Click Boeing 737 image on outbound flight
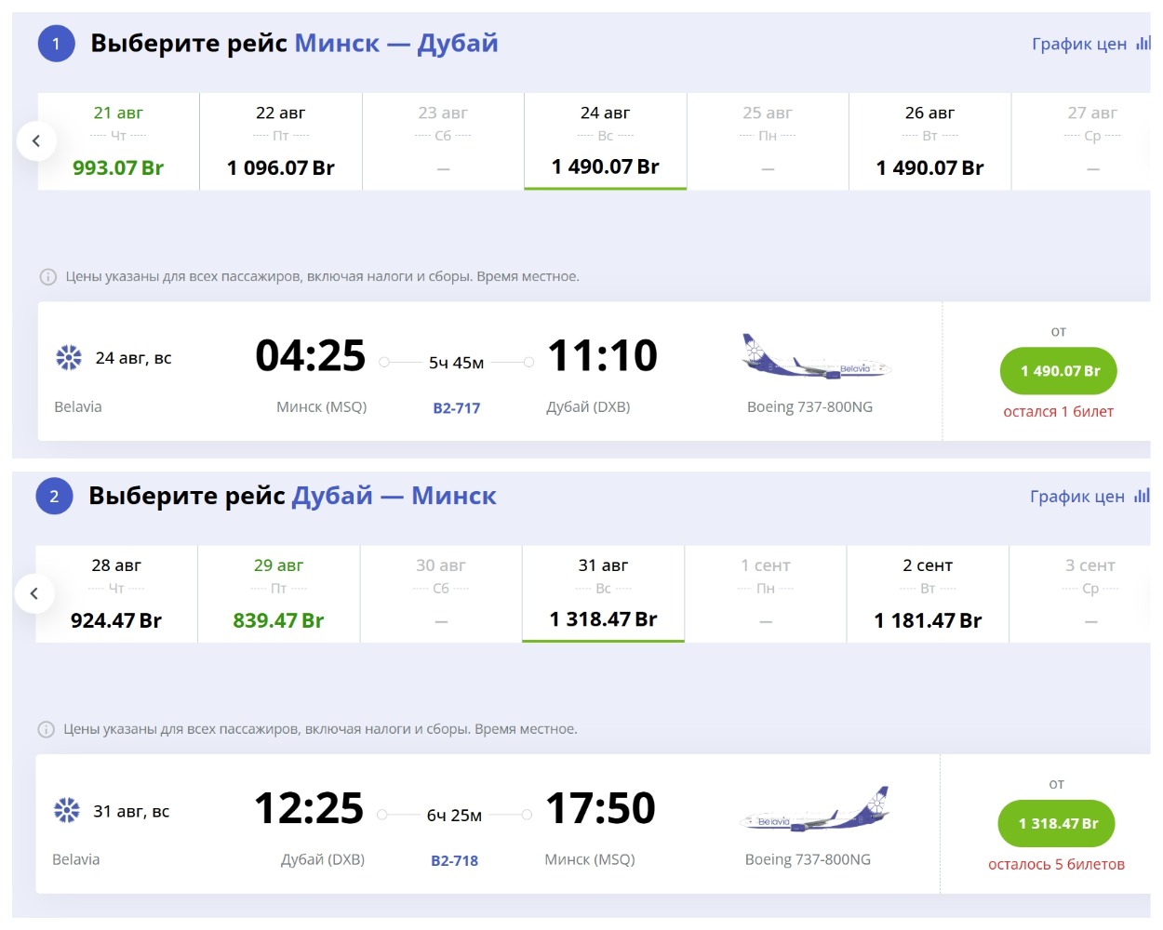This screenshot has height=930, width=1163. click(815, 356)
